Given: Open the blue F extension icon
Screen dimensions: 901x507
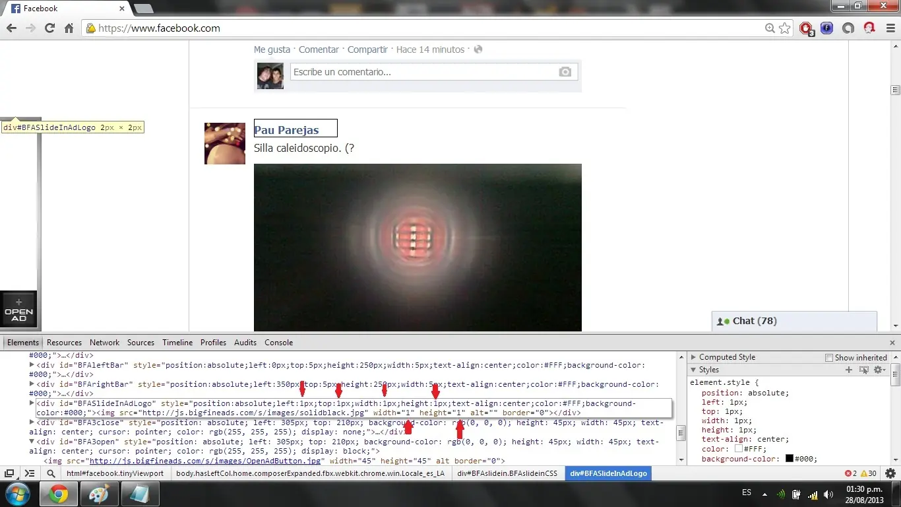Looking at the screenshot, I should click(x=827, y=28).
